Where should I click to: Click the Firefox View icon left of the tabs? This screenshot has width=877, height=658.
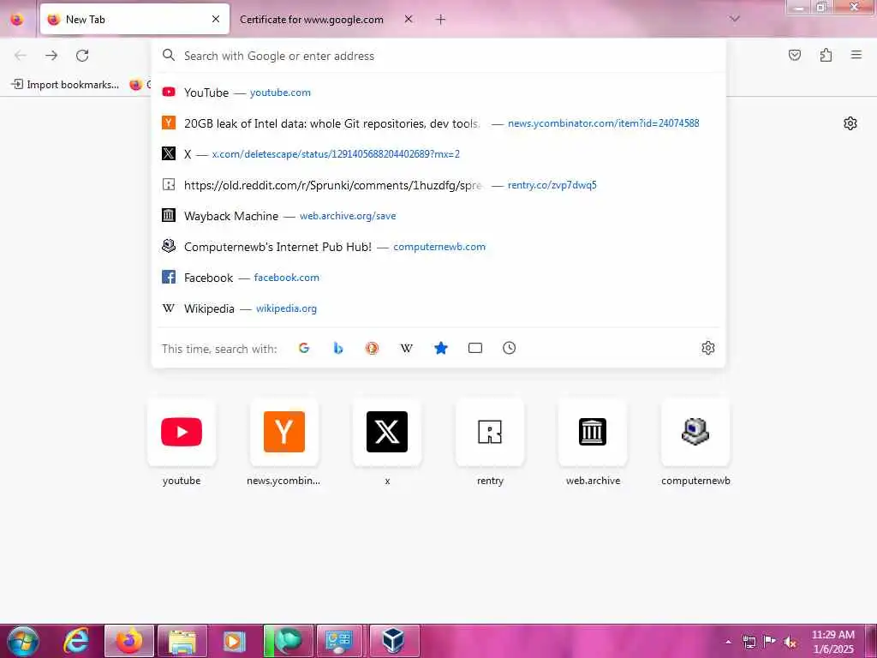pos(17,20)
